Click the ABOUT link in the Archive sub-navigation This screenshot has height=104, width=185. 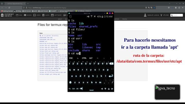tap(60, 19)
